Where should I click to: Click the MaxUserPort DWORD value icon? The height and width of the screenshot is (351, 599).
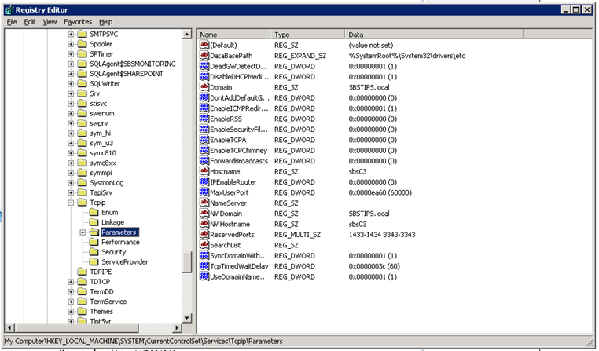point(204,192)
